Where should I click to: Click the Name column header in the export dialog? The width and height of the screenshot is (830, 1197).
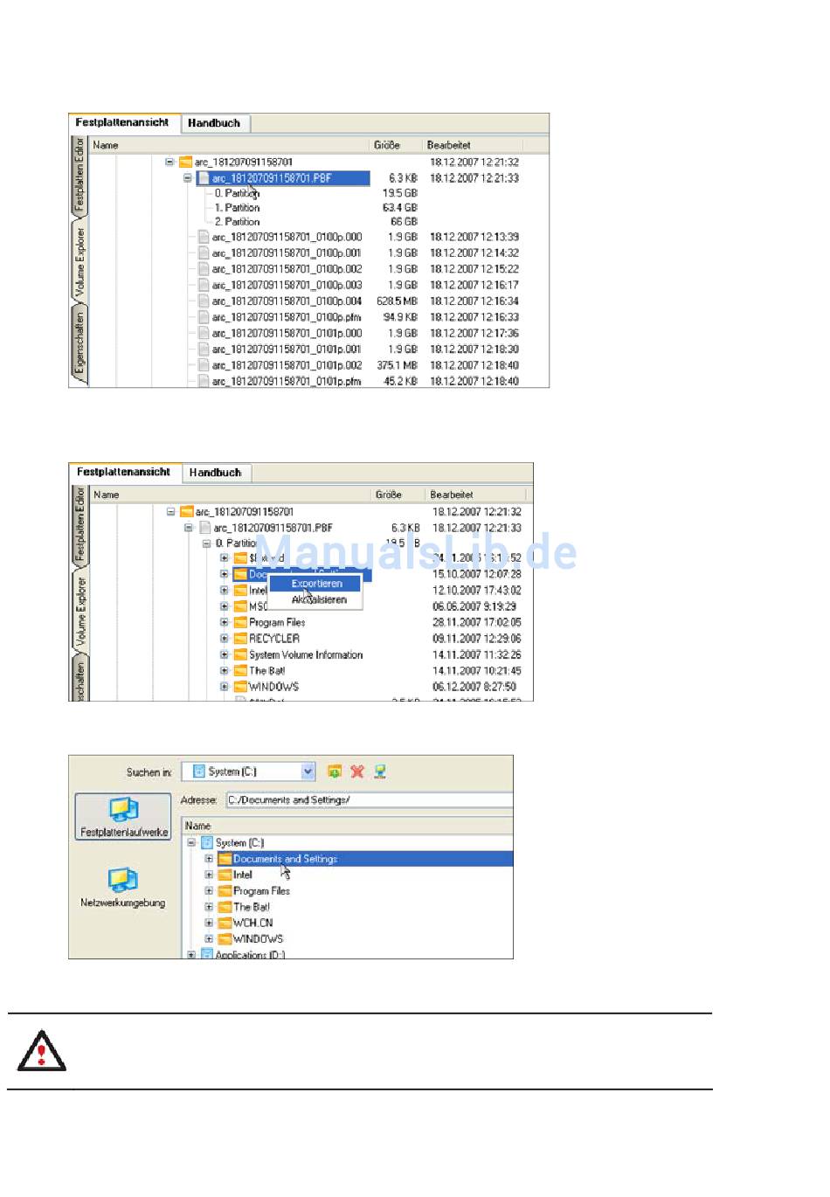(x=347, y=826)
